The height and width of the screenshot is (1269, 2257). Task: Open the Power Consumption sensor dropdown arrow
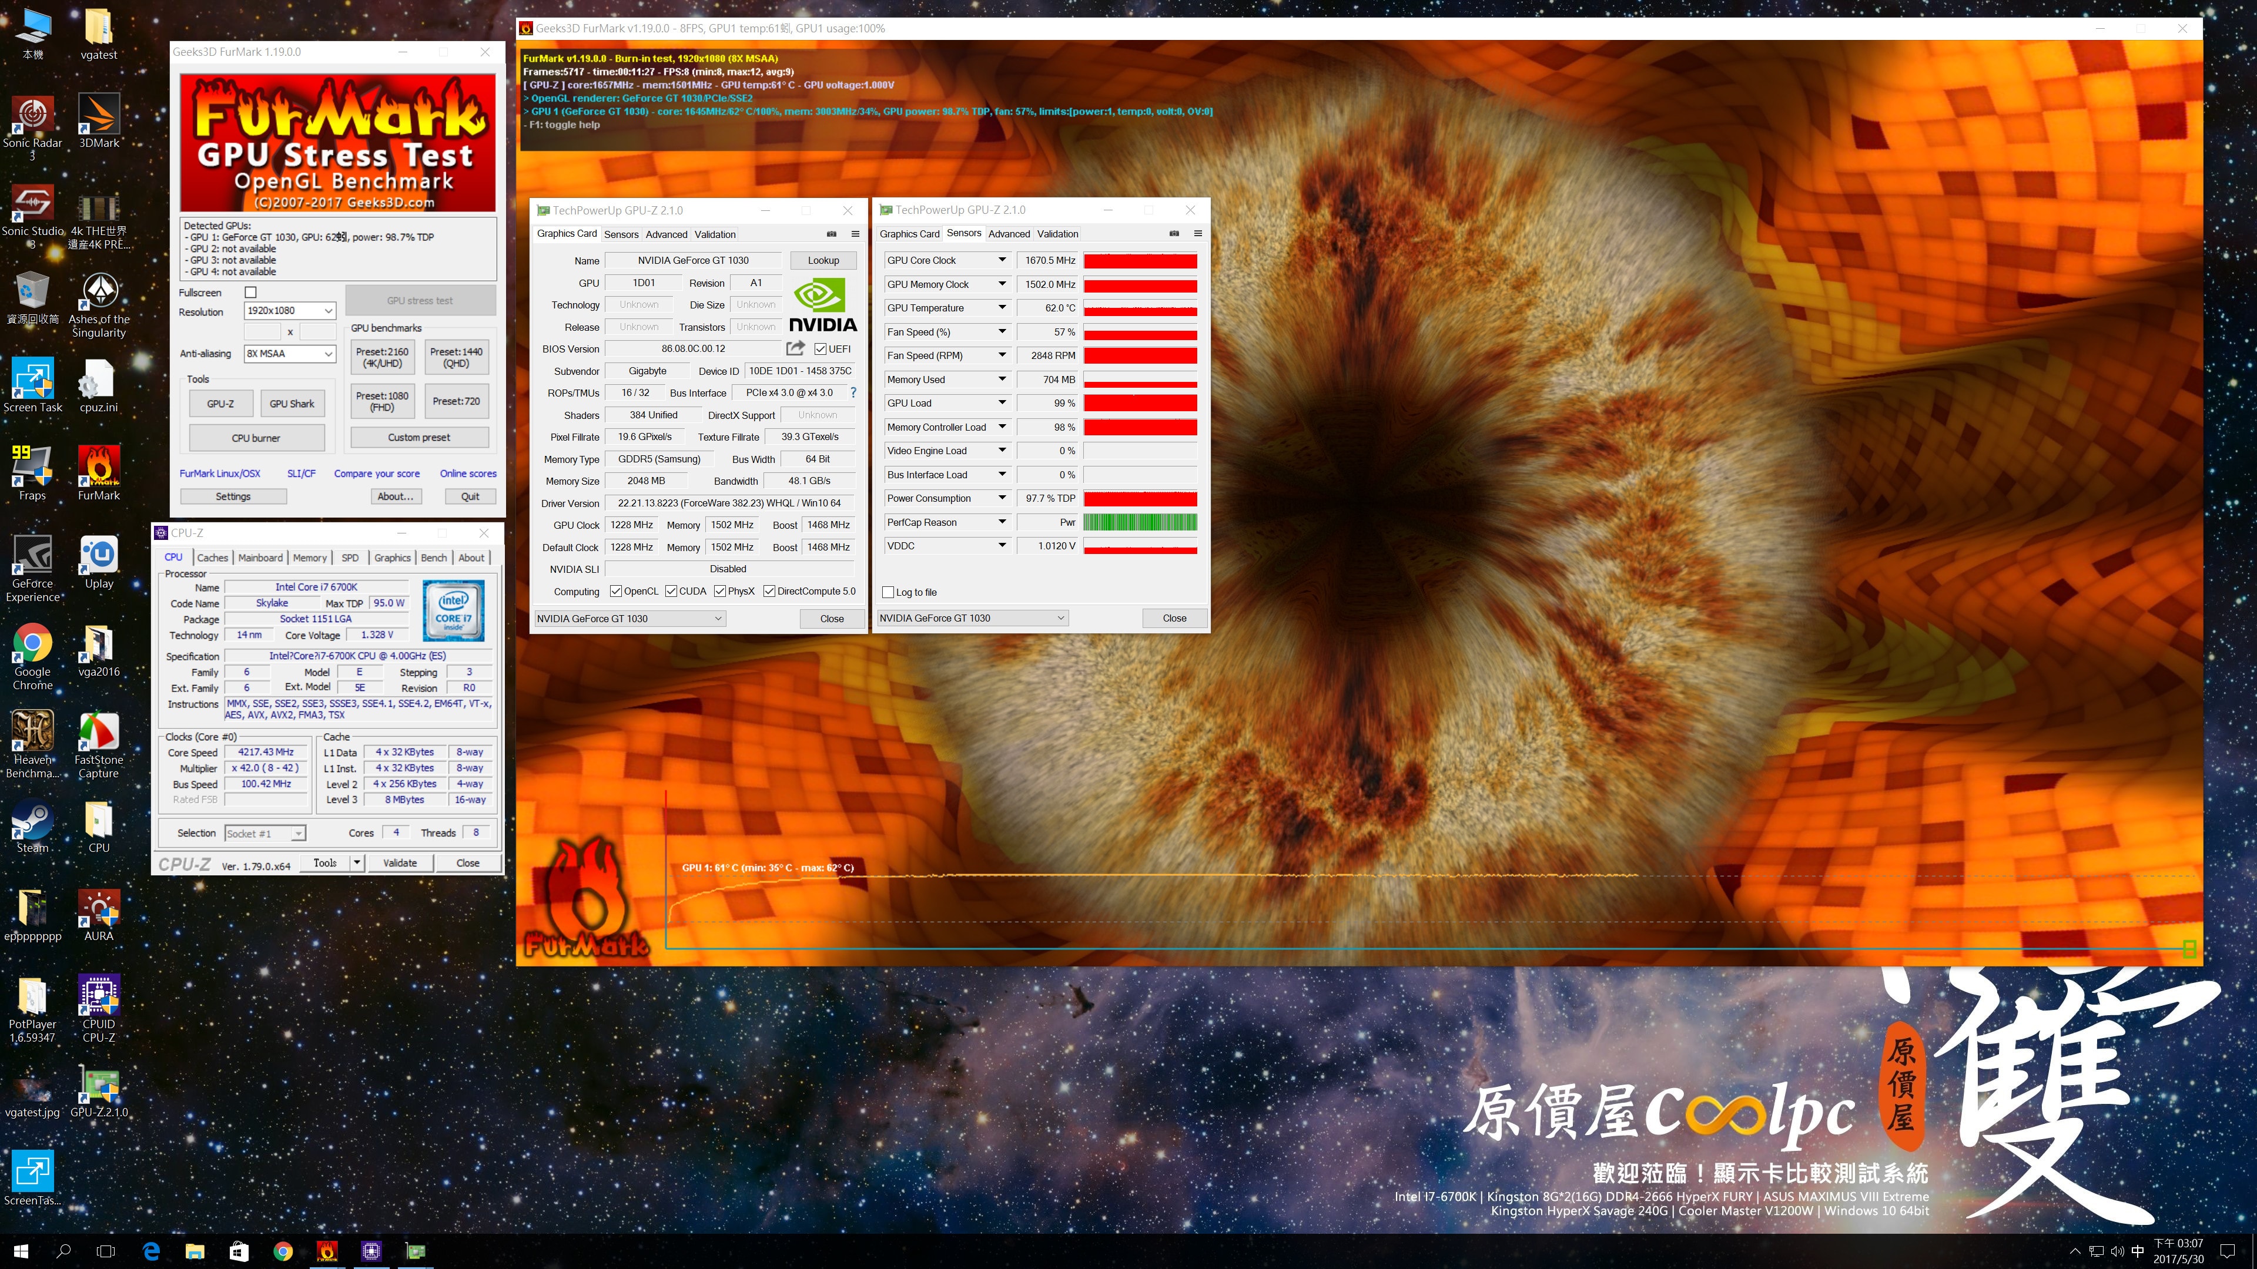1002,498
